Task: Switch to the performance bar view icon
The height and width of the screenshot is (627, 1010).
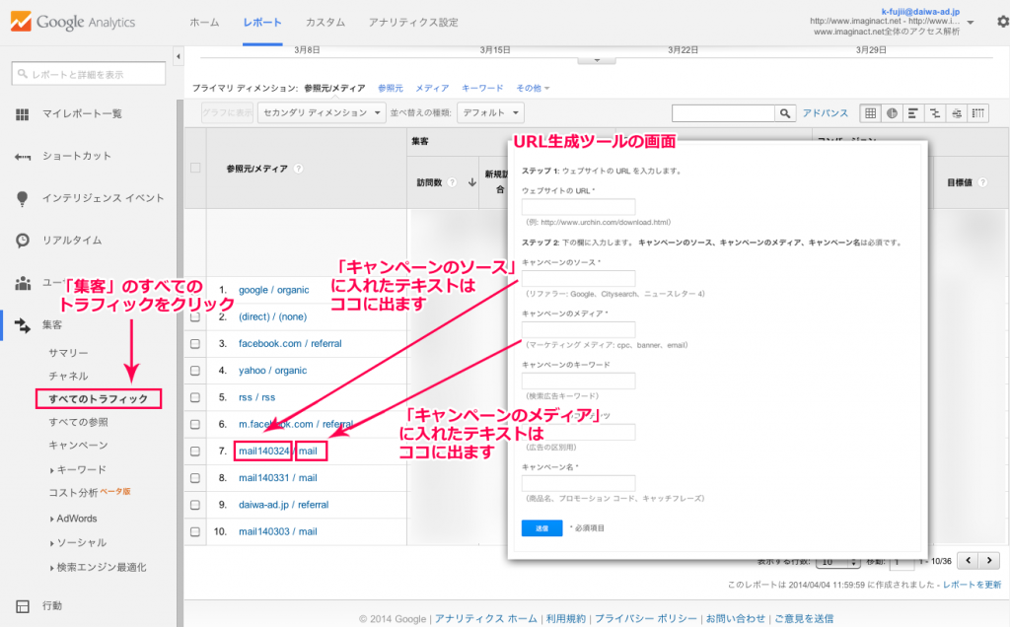Action: coord(913,113)
